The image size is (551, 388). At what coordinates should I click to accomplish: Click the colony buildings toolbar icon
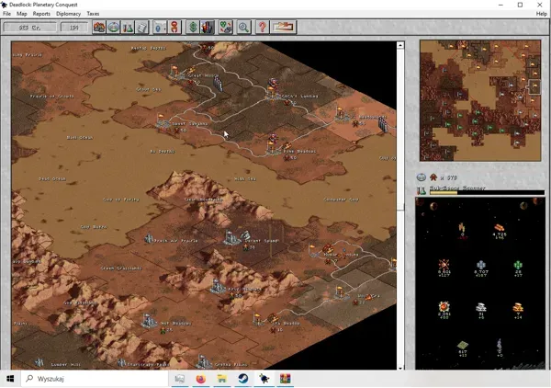(99, 27)
